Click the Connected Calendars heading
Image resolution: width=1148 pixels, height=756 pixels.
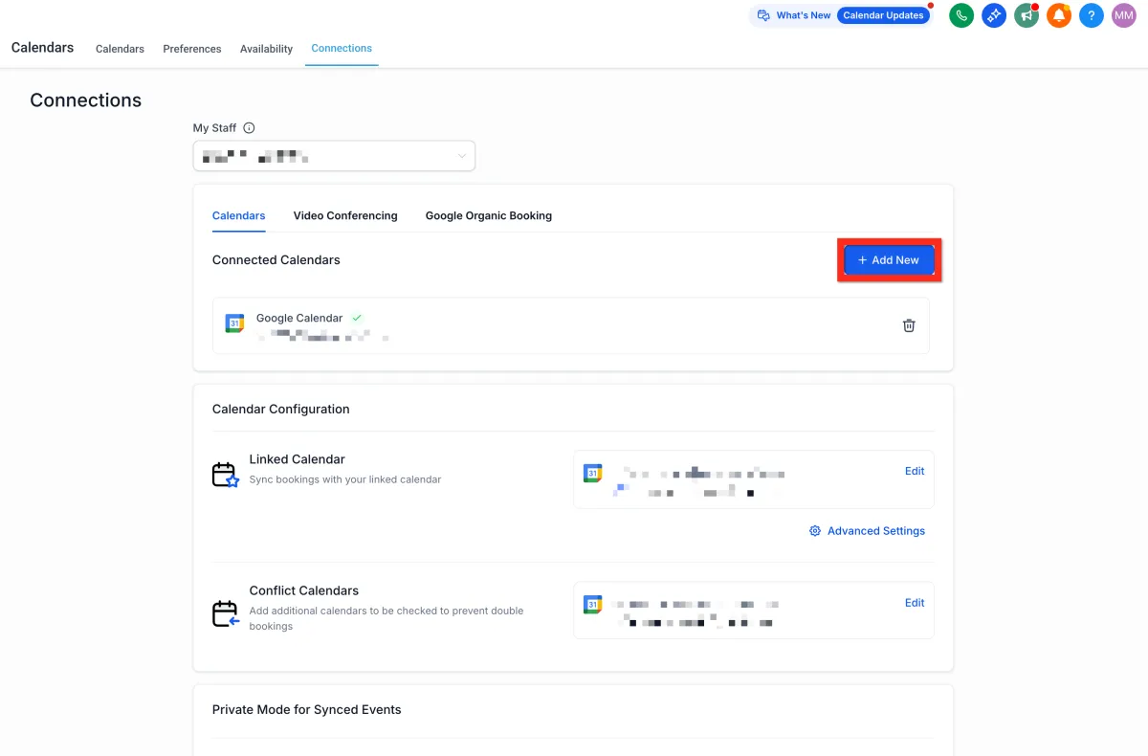tap(276, 260)
